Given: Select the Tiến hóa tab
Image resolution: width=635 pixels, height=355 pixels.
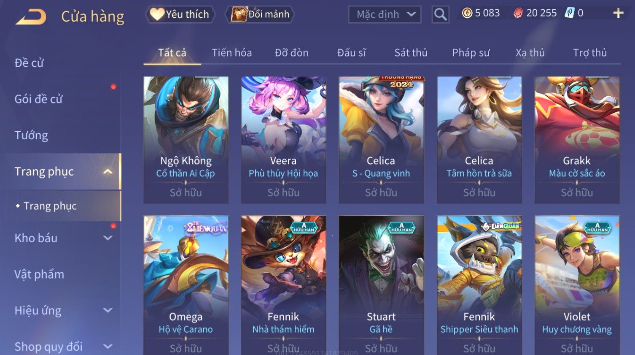Looking at the screenshot, I should click(x=231, y=53).
